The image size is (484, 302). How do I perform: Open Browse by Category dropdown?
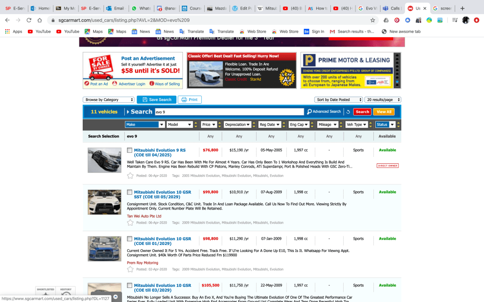pyautogui.click(x=109, y=100)
